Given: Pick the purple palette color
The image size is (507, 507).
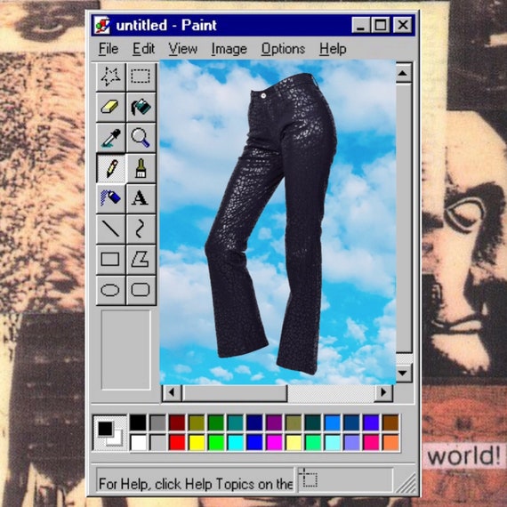Looking at the screenshot, I should tap(274, 422).
